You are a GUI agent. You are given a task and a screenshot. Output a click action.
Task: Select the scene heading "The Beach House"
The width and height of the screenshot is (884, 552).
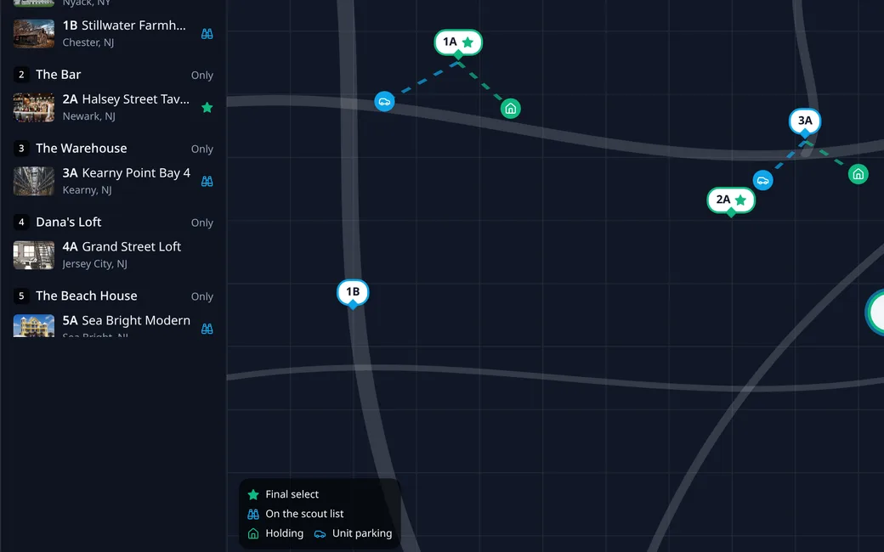(x=86, y=296)
